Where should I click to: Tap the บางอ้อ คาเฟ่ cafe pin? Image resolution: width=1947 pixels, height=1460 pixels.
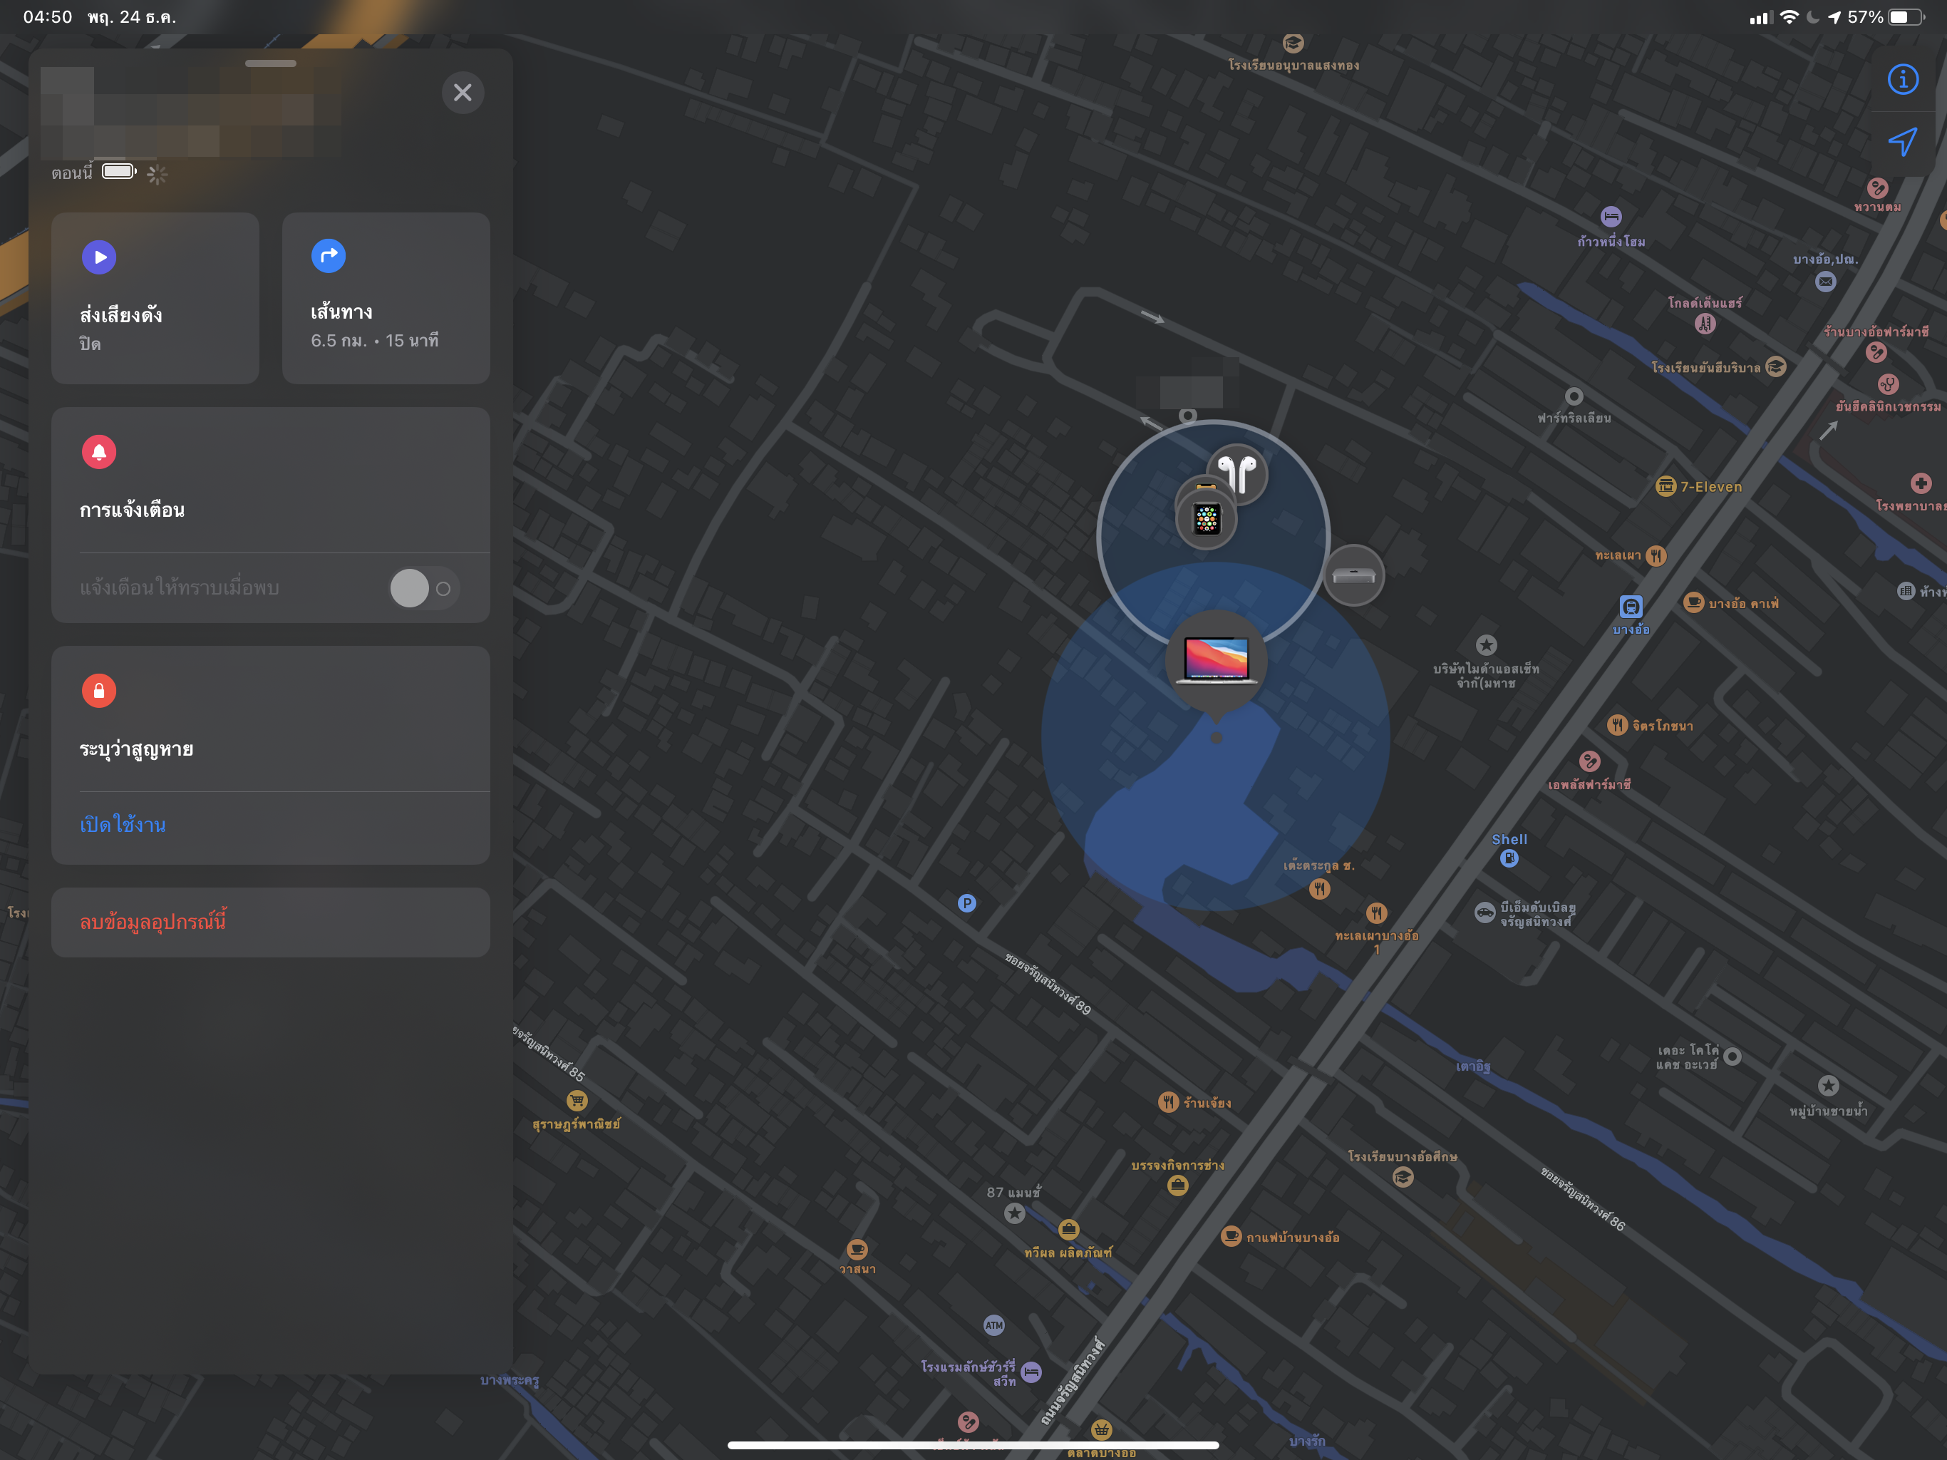tap(1693, 602)
